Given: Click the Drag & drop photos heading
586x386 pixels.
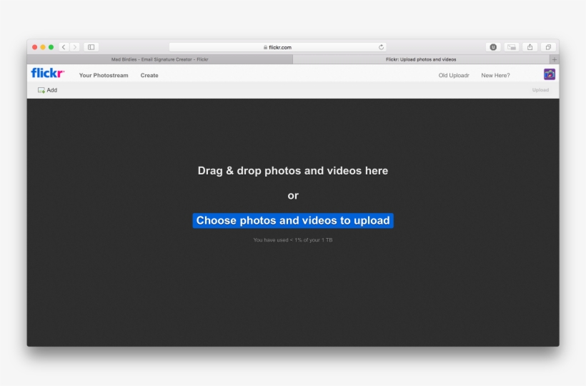Looking at the screenshot, I should 293,171.
